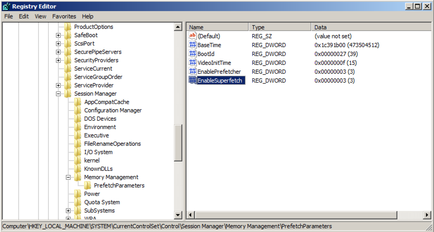Image resolution: width=434 pixels, height=232 pixels.
Task: Click the Registry Editor title bar icon
Action: point(6,6)
